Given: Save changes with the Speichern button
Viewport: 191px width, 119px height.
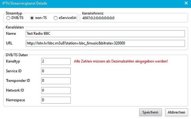Looking at the screenshot, I should [150, 112].
